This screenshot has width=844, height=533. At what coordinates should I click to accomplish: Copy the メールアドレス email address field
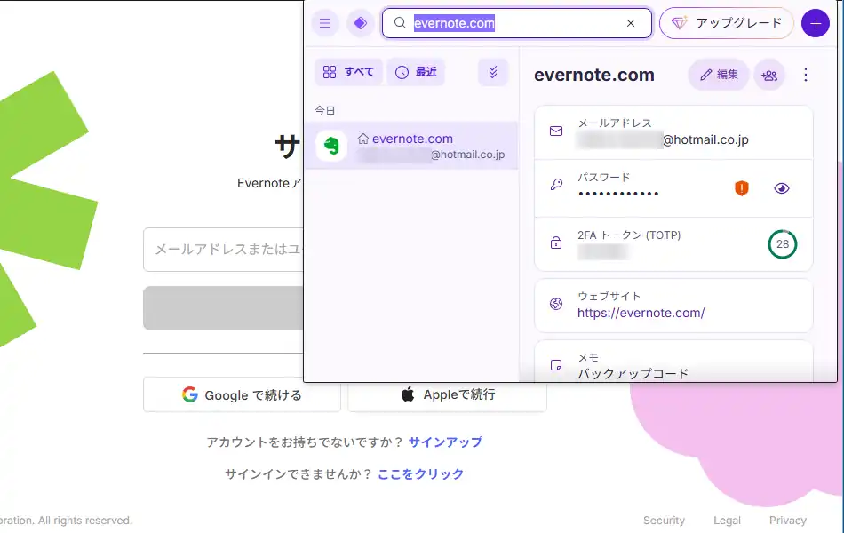673,131
